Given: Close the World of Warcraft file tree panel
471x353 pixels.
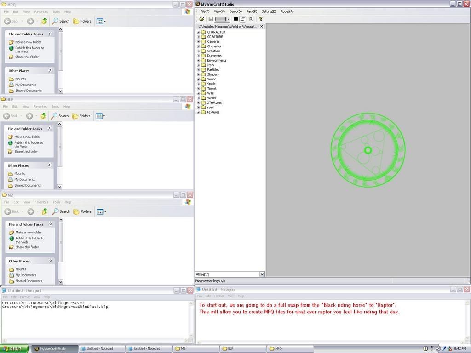Looking at the screenshot, I should click(262, 26).
